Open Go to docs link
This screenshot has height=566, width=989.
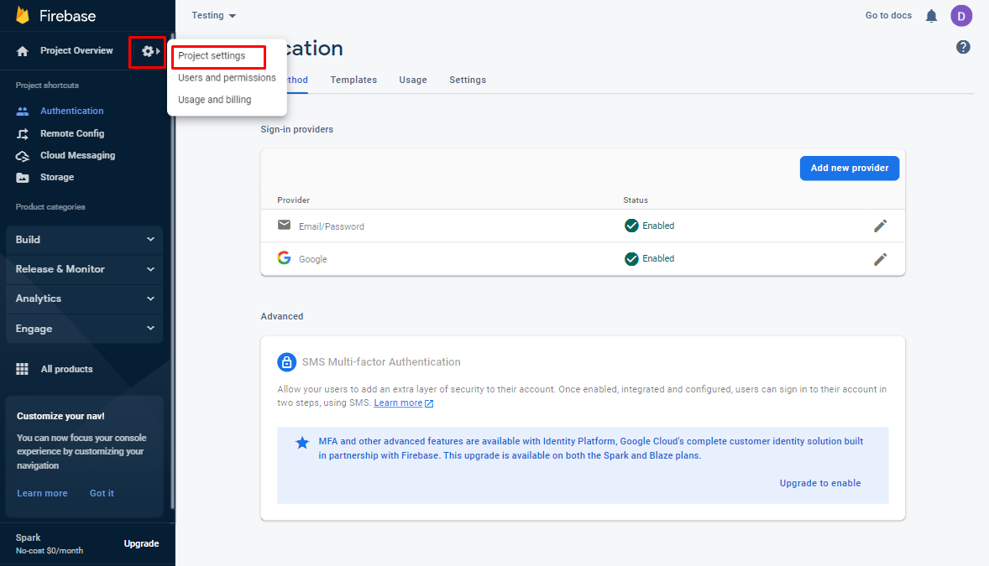[x=889, y=15]
